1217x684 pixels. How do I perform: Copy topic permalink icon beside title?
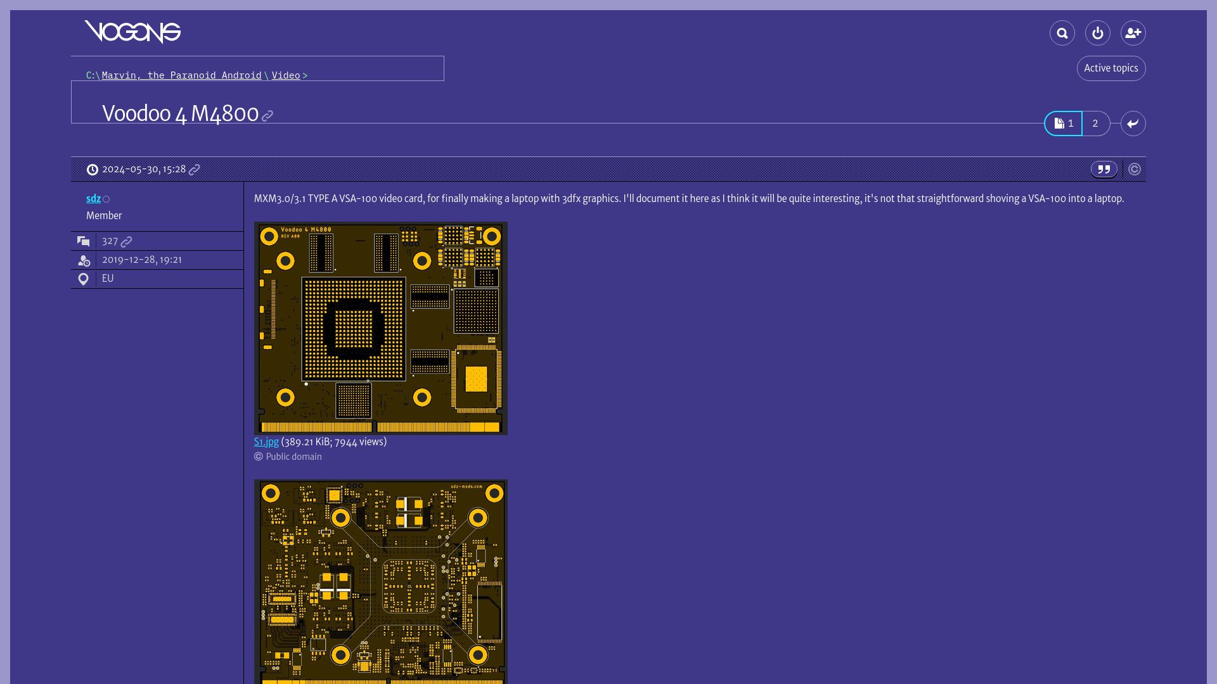tap(267, 116)
